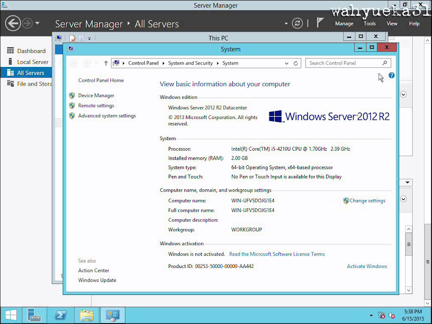432x324 pixels.
Task: Refresh Server Manager view
Action: [x=297, y=24]
